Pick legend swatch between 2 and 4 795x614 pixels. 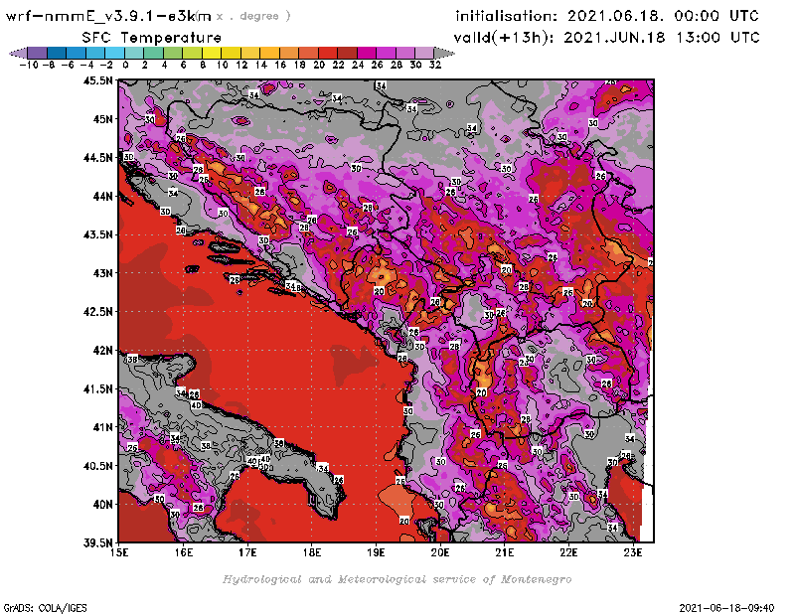click(x=153, y=53)
